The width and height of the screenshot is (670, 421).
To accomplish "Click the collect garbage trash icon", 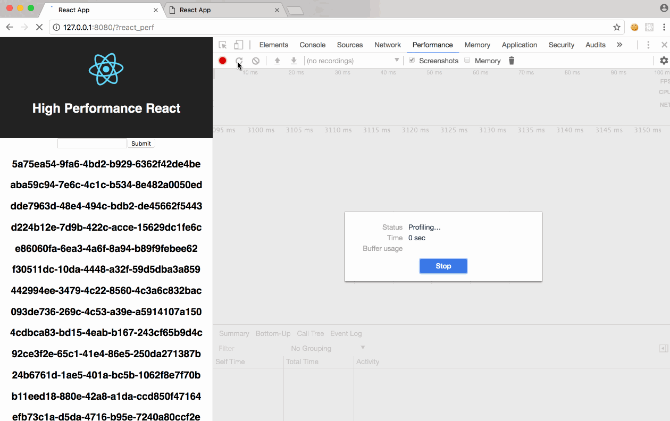I will pyautogui.click(x=512, y=61).
